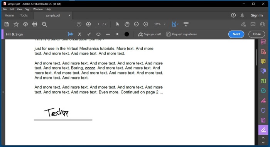Open the Sign menu

28,9
